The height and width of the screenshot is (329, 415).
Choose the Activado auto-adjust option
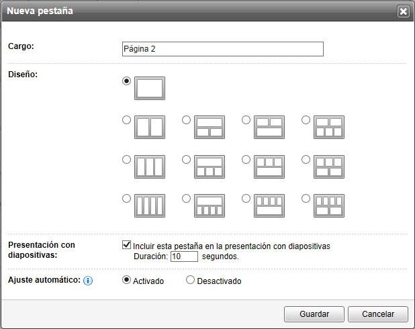pyautogui.click(x=127, y=280)
